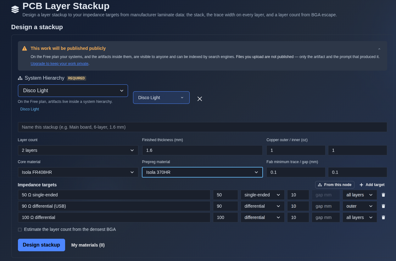Screen dimensions: 396x261
Task: Click the tolerance field of the 50 Ω target
Action: [x=298, y=195]
